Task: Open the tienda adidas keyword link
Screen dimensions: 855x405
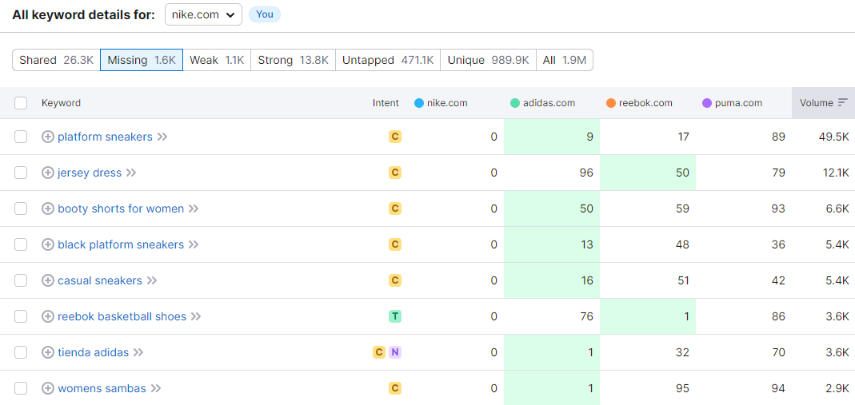Action: tap(94, 352)
